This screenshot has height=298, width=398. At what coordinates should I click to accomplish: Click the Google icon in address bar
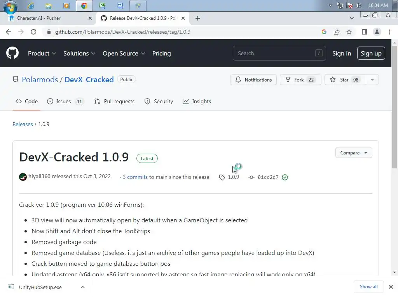324,32
